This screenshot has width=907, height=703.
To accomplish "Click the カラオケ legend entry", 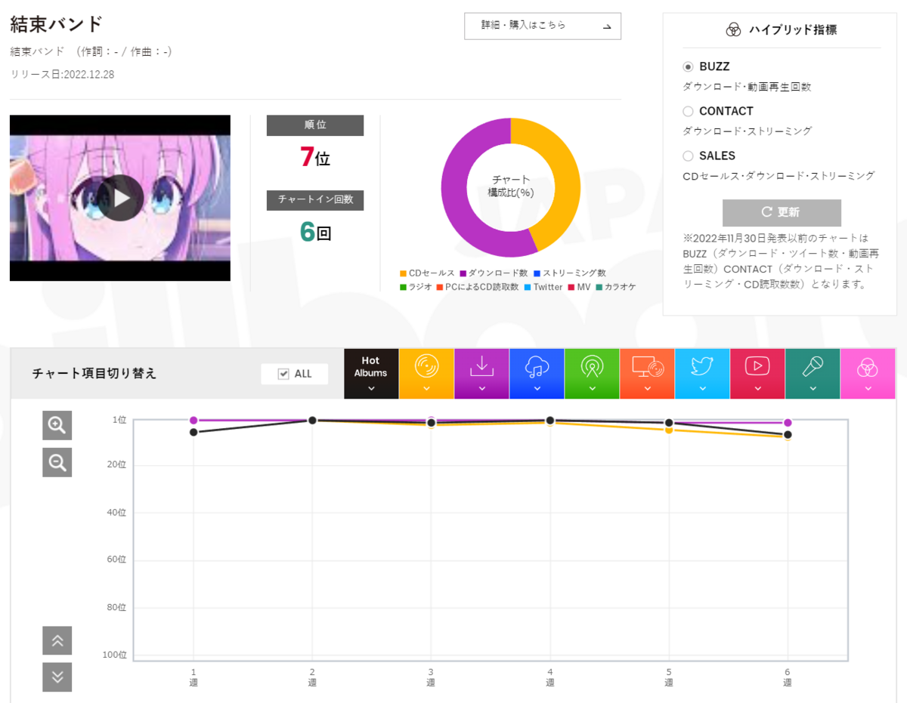I will pos(616,287).
